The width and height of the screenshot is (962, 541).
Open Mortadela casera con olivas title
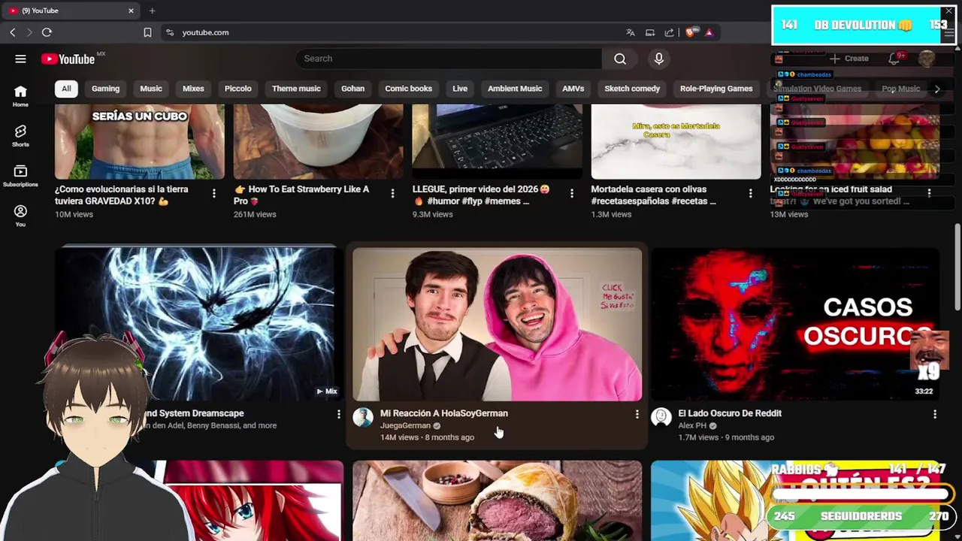653,195
